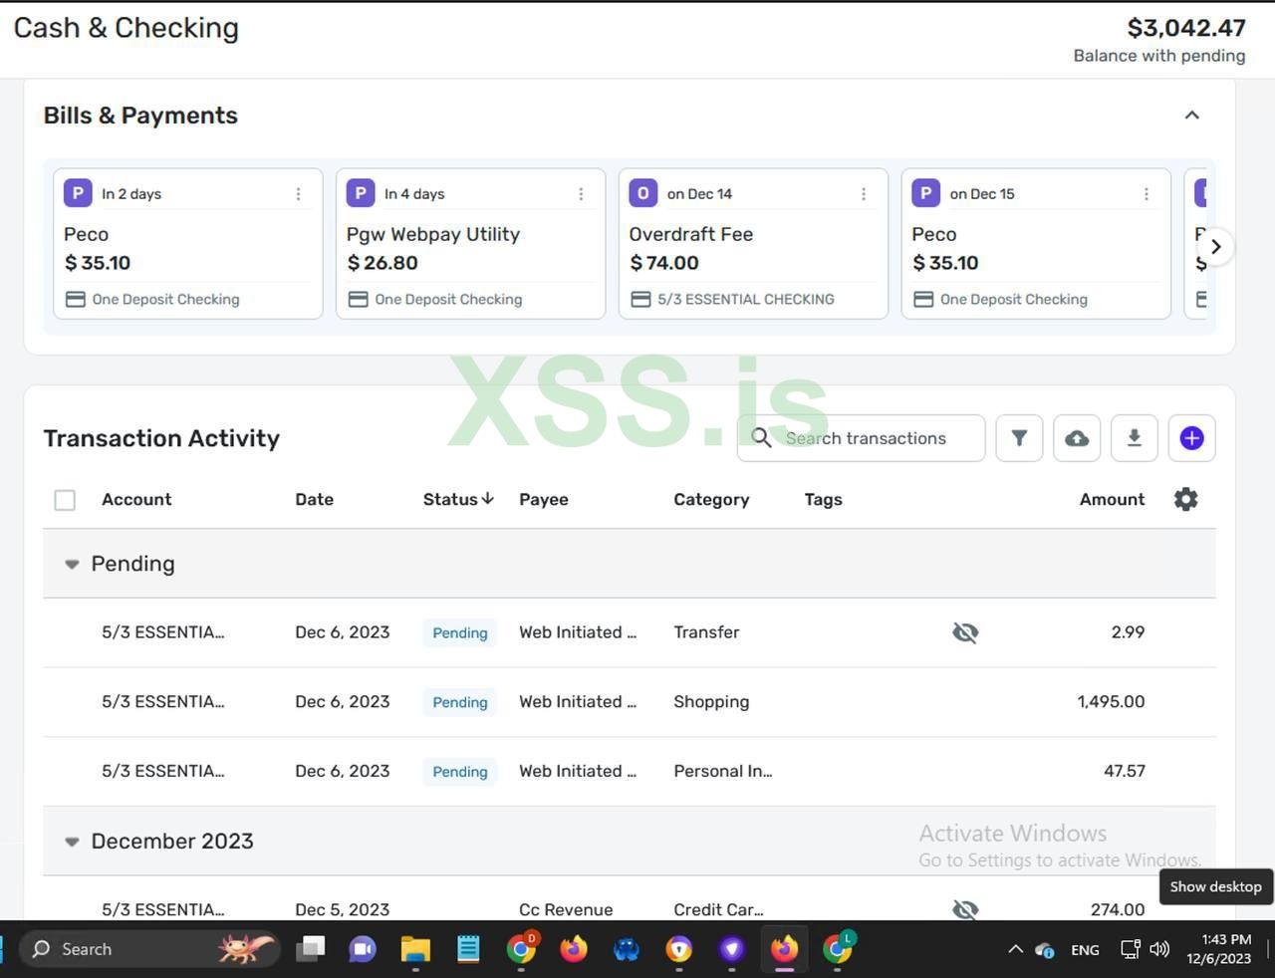Open File Explorer from the taskbar
The height and width of the screenshot is (978, 1275).
(x=415, y=949)
